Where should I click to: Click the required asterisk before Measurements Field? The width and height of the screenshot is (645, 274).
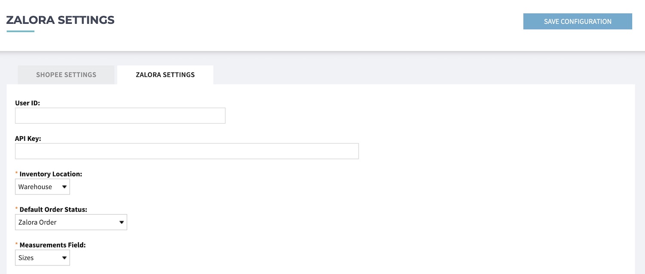17,244
